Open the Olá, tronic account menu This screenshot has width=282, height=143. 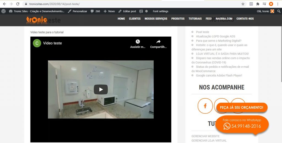[265, 11]
